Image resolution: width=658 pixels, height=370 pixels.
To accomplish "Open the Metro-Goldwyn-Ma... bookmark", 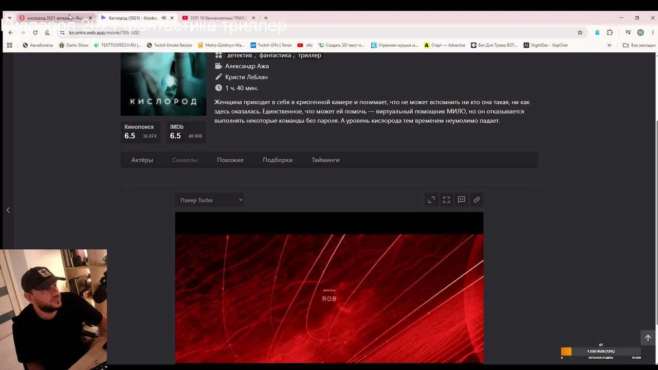I will 221,45.
